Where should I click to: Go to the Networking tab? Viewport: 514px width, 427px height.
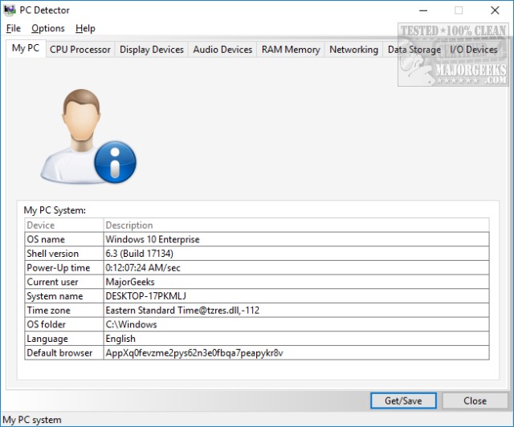point(353,50)
